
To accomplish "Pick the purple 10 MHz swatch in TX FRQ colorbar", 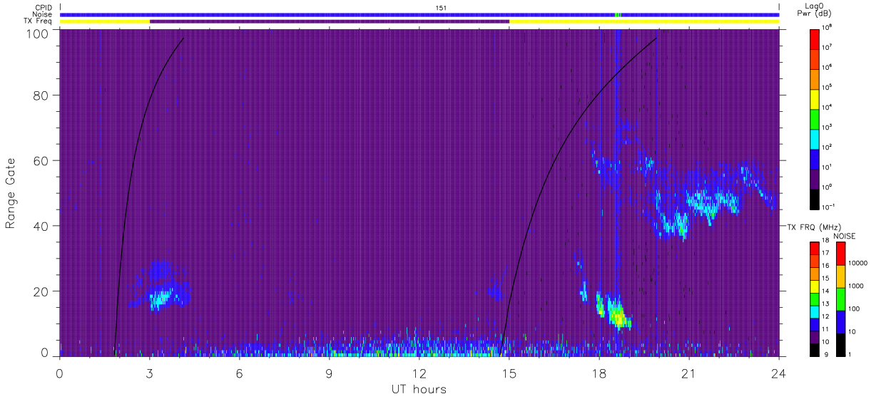I will pos(815,336).
